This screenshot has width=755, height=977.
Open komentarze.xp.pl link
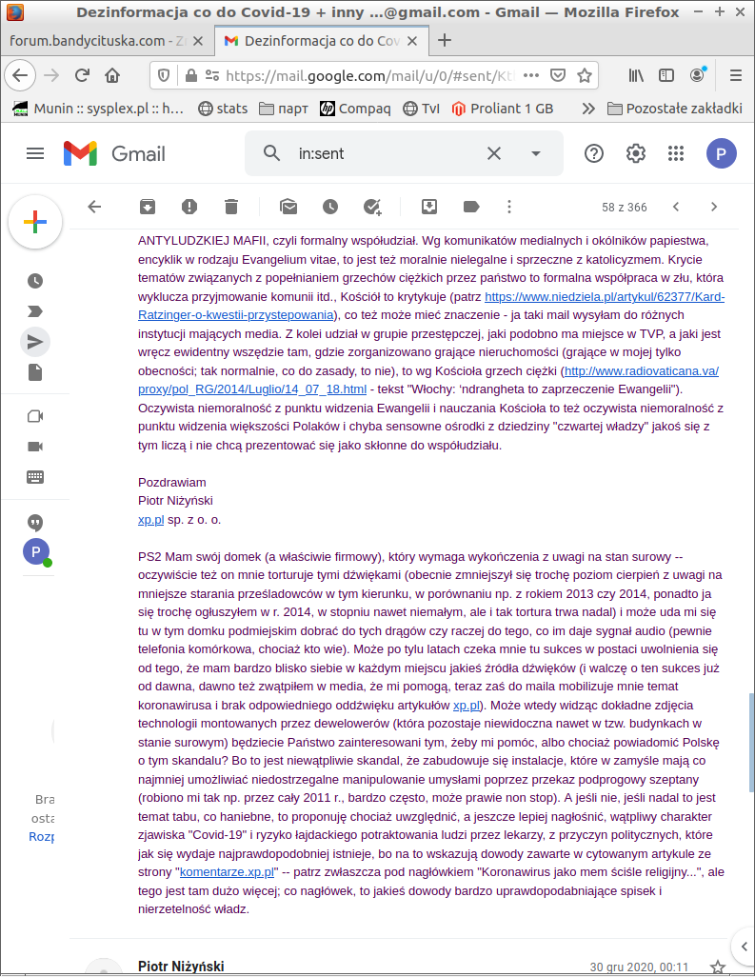pyautogui.click(x=227, y=871)
